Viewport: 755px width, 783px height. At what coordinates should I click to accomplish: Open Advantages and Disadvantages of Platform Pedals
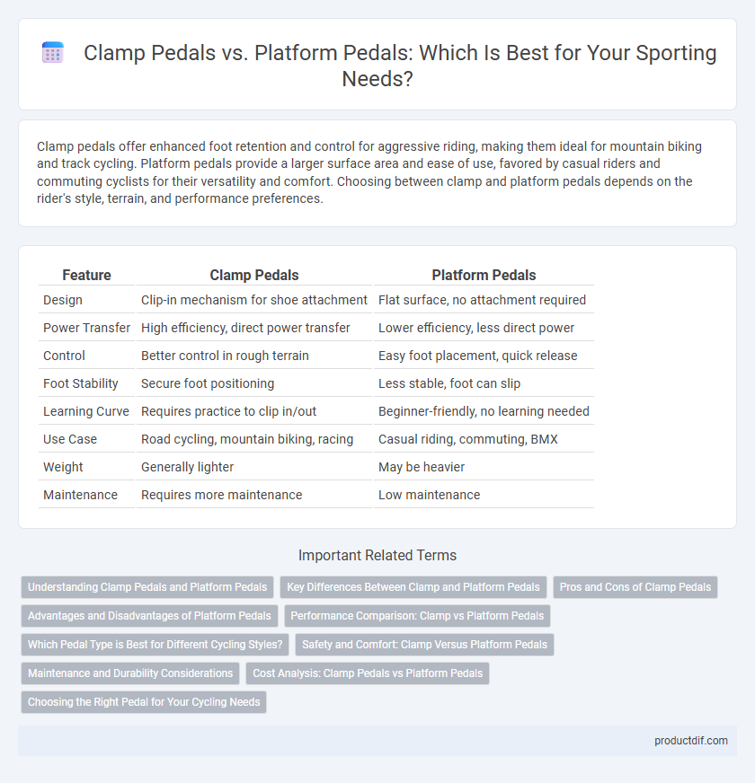pyautogui.click(x=149, y=616)
